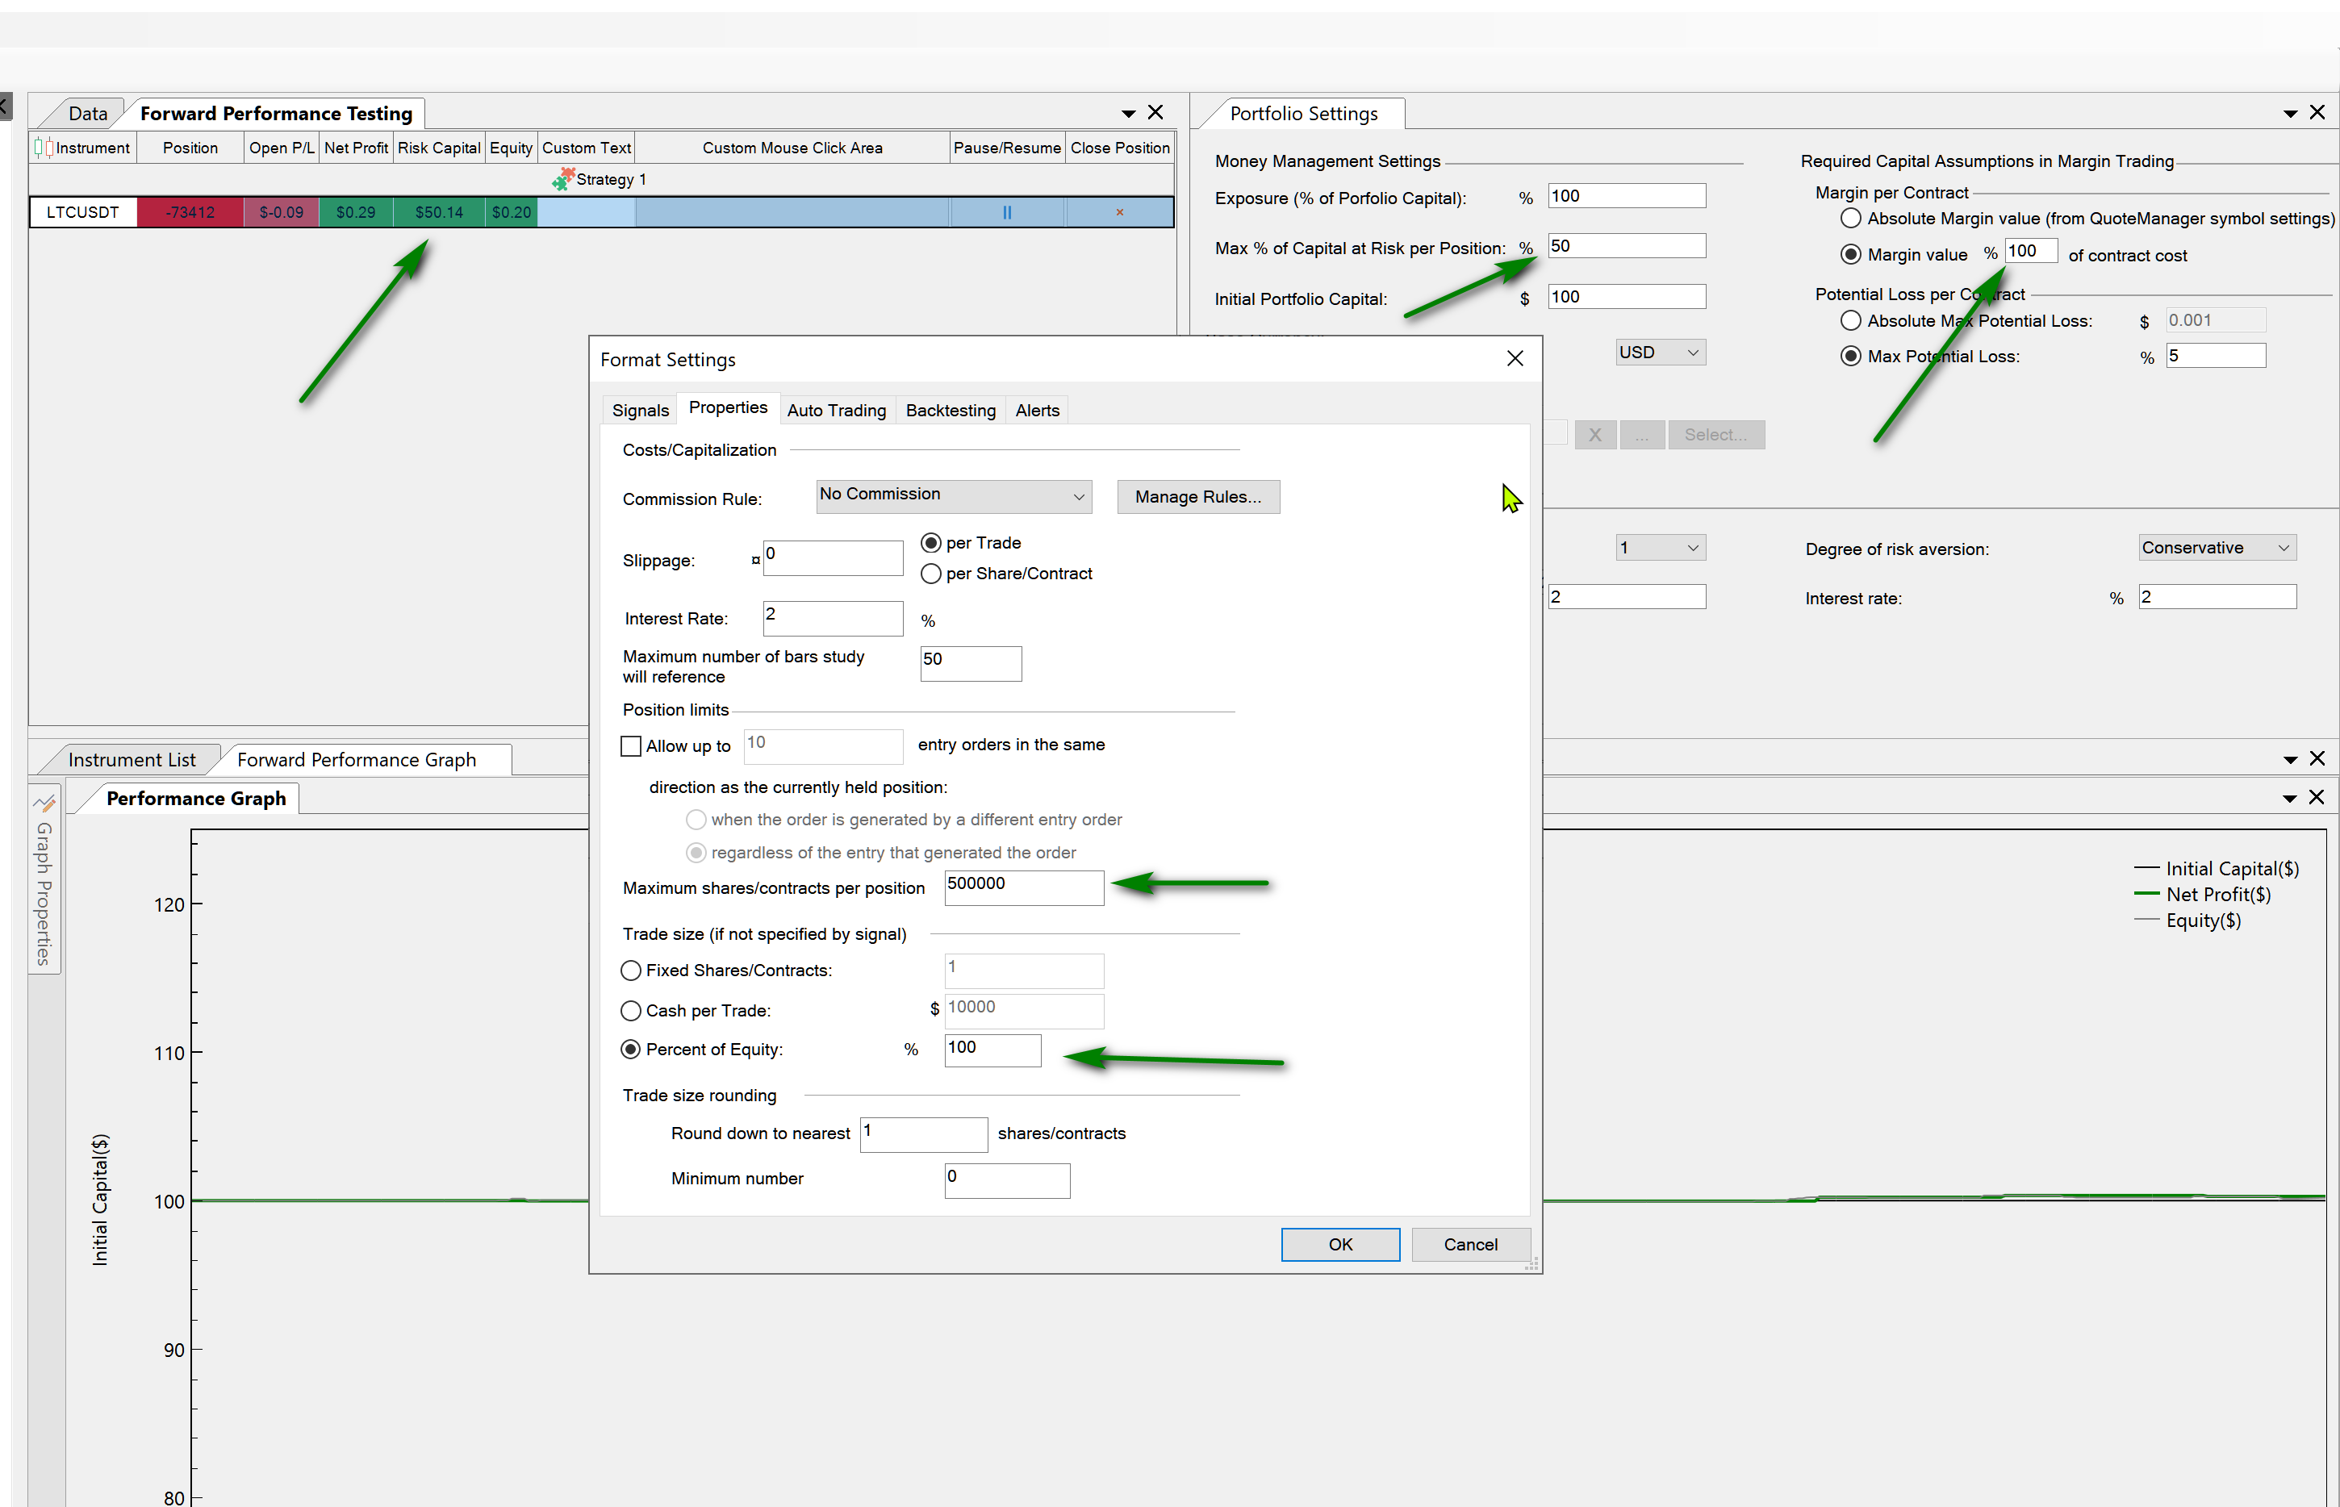Close the Forward Performance Testing panel
2340x1507 pixels.
pos(1155,112)
